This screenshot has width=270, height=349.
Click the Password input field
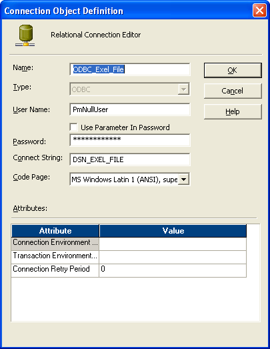click(130, 140)
